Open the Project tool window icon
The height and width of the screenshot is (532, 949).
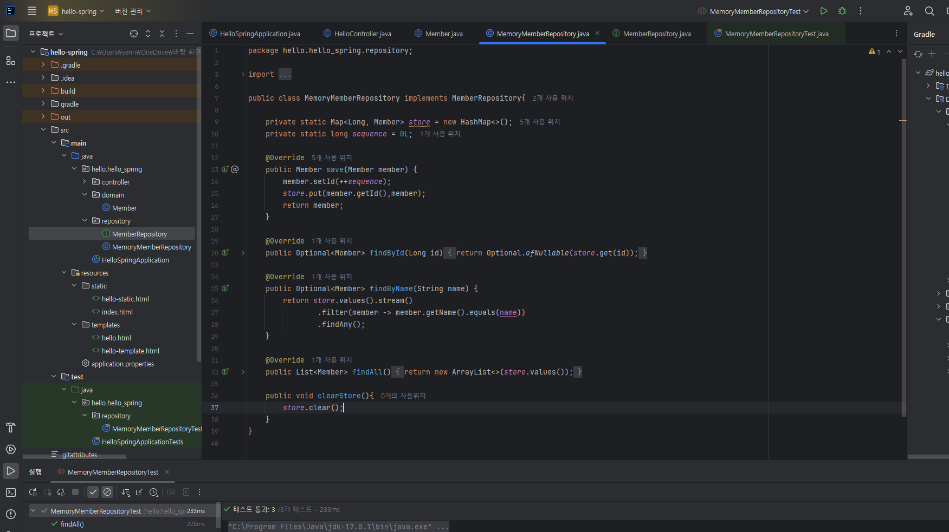coord(11,33)
